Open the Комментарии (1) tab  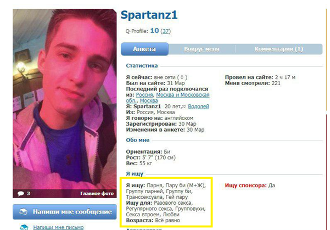278,49
